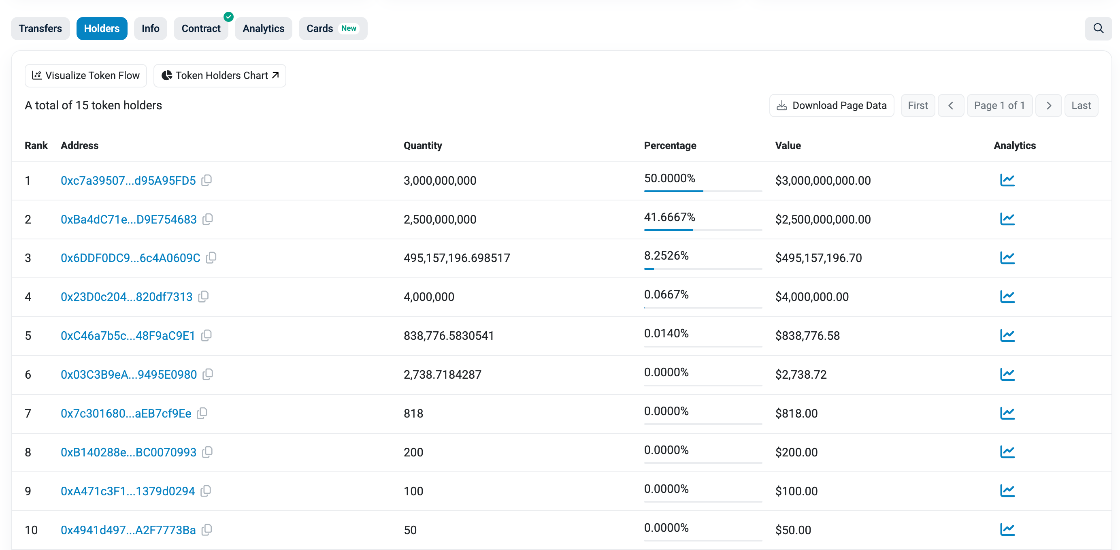Screen dimensions: 1120x550
Task: Open the Analytics tab
Action: (x=263, y=29)
